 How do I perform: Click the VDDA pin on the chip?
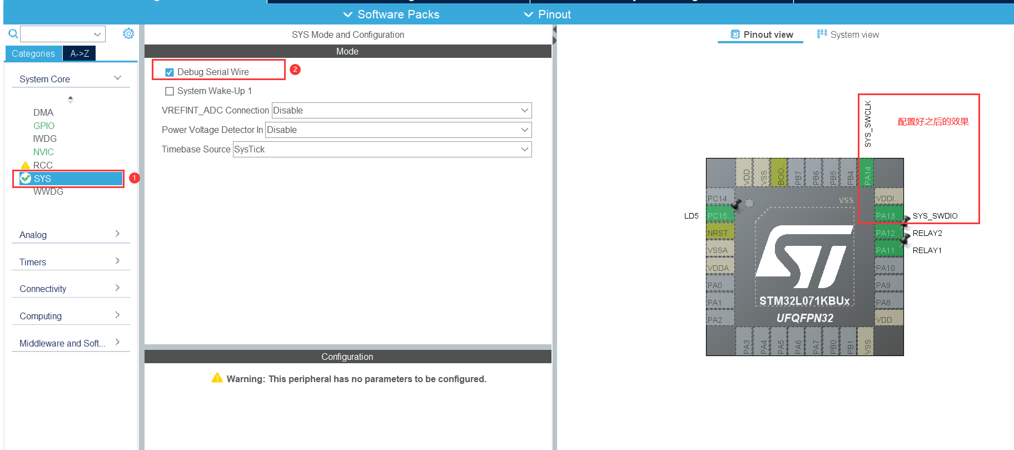point(720,268)
